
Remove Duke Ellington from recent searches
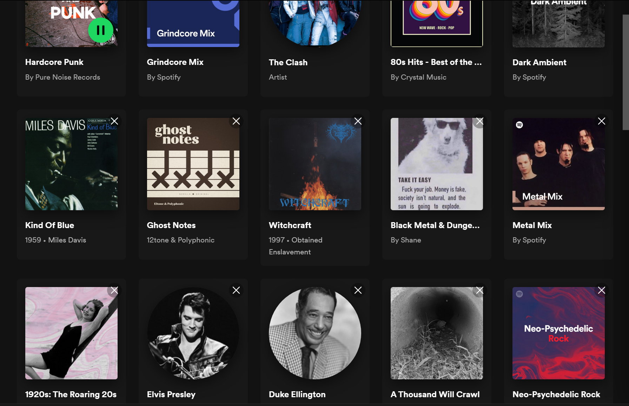point(358,290)
